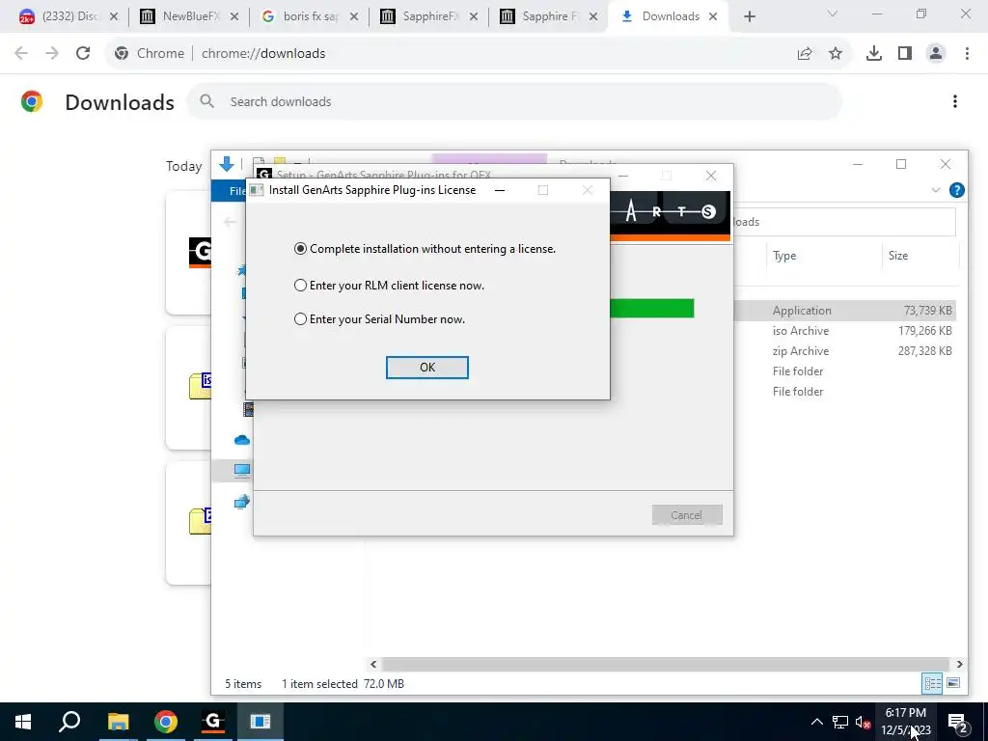
Task: Expand the File Explorer ribbon chevron
Action: (936, 190)
